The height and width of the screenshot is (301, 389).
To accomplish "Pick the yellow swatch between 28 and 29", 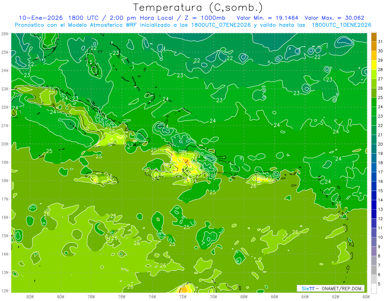I will pos(374,65).
